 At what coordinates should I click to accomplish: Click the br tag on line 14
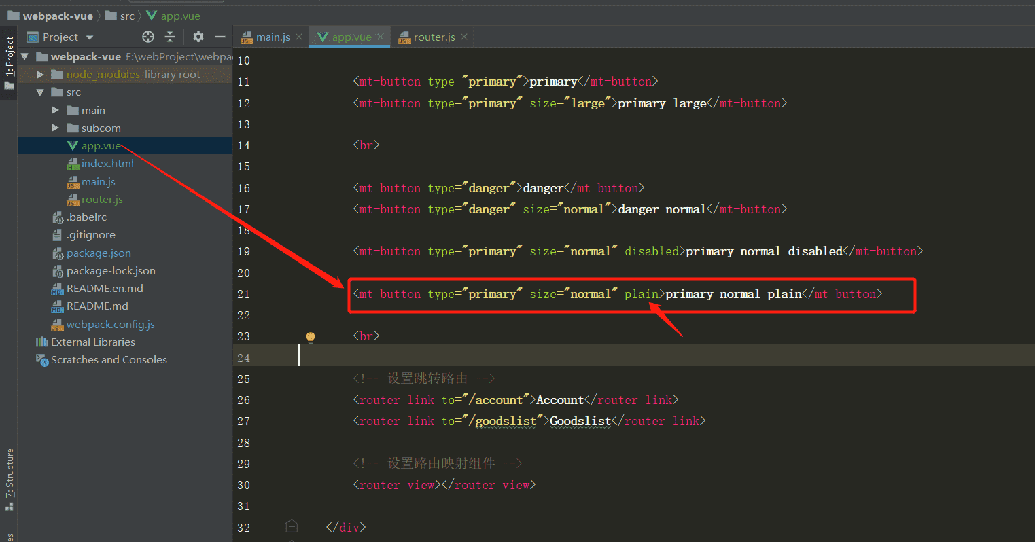[366, 145]
